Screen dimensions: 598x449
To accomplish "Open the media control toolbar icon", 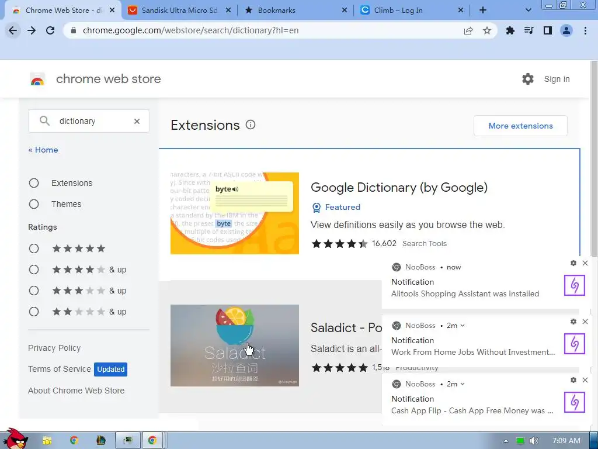I will pos(529,30).
